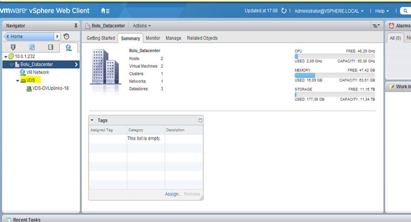This screenshot has width=411, height=222.
Task: Click the large datacenter building image
Action: point(105,67)
